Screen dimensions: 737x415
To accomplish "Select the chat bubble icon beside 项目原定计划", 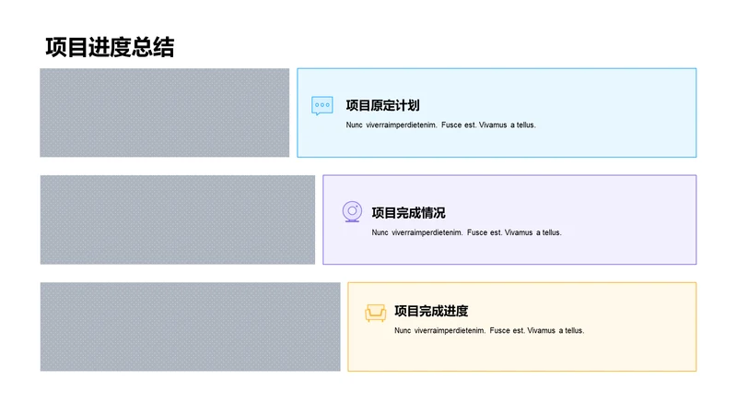I will [322, 106].
